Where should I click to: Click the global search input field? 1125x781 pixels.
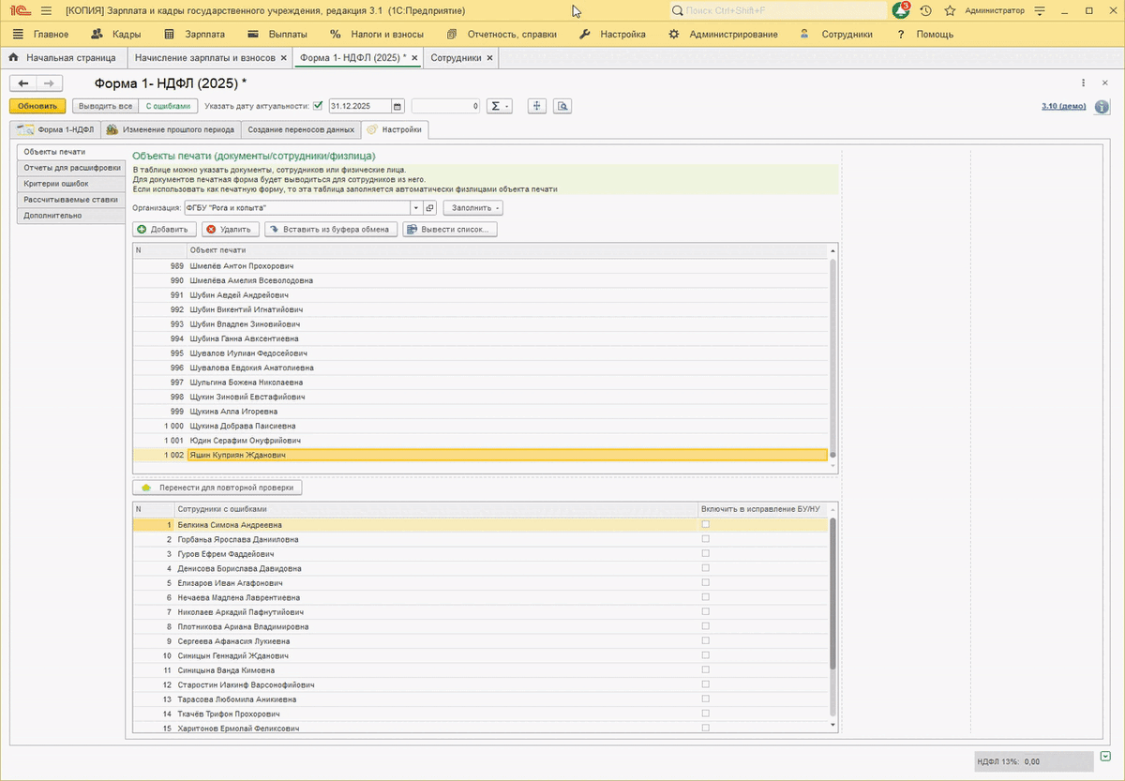pyautogui.click(x=778, y=10)
